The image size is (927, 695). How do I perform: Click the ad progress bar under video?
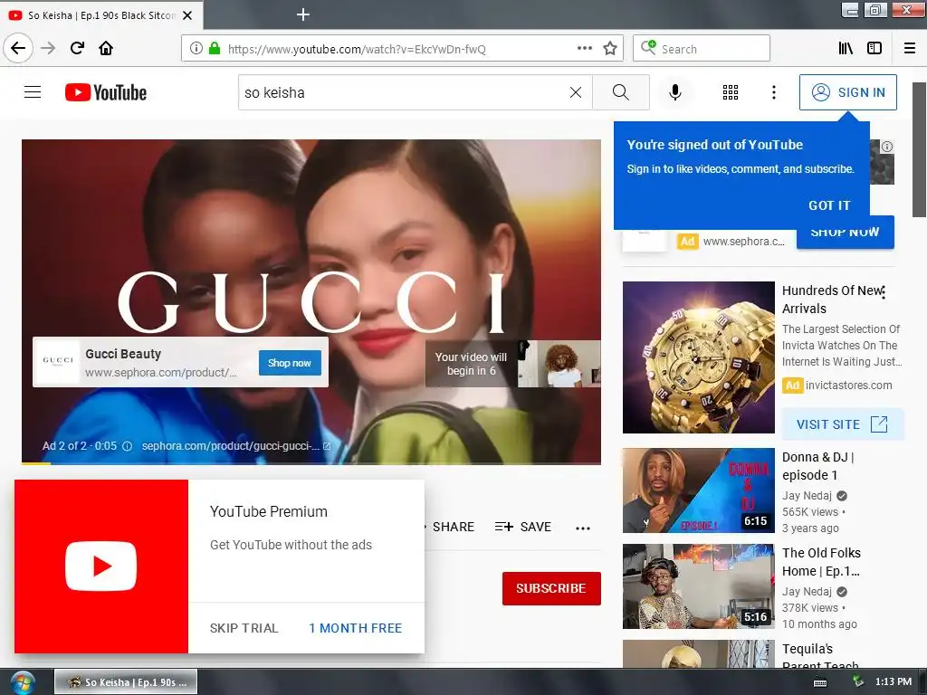coord(311,464)
